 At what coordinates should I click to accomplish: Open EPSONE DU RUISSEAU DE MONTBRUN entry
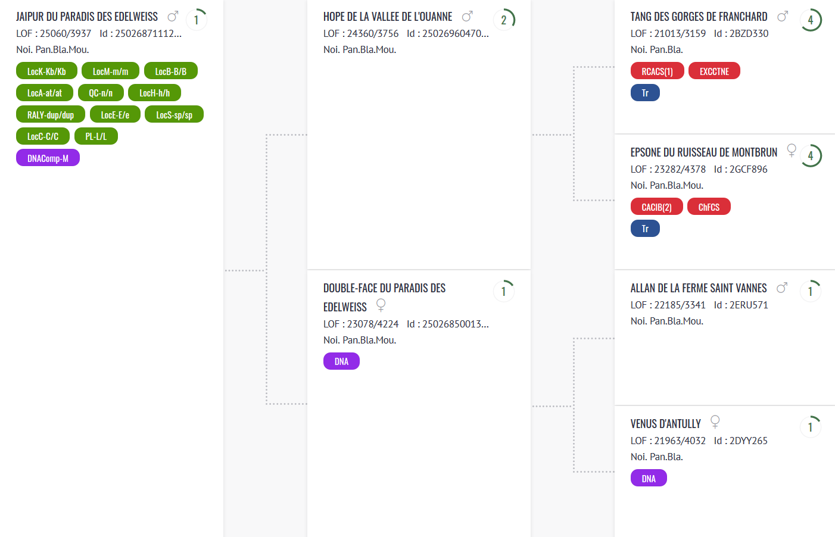pos(704,152)
